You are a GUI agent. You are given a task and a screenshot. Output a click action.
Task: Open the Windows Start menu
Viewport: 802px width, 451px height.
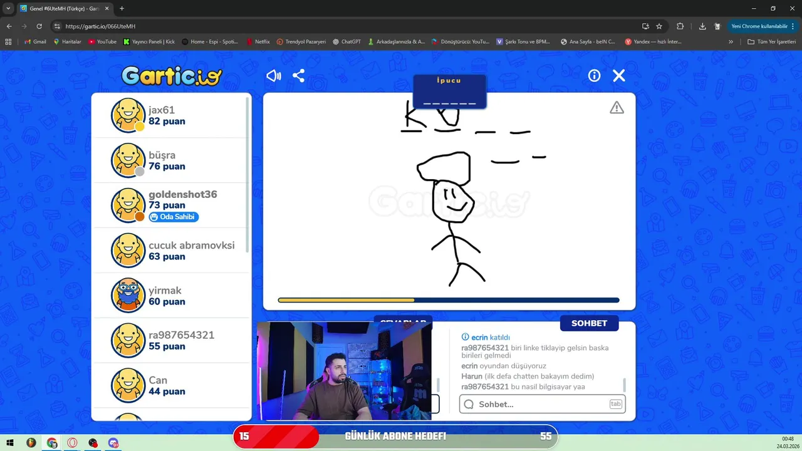[10, 443]
